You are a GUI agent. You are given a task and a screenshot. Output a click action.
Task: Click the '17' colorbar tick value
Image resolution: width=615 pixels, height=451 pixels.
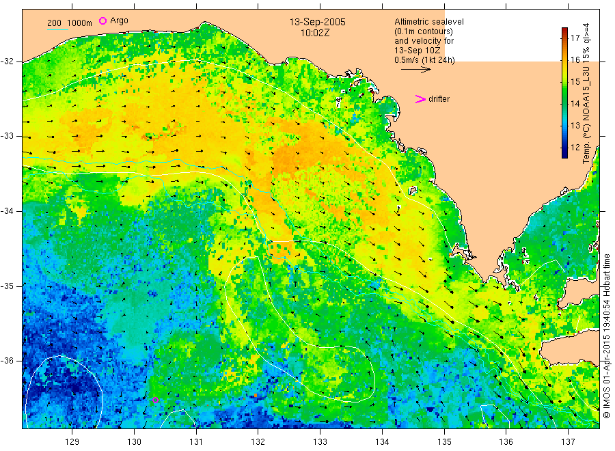(x=575, y=38)
